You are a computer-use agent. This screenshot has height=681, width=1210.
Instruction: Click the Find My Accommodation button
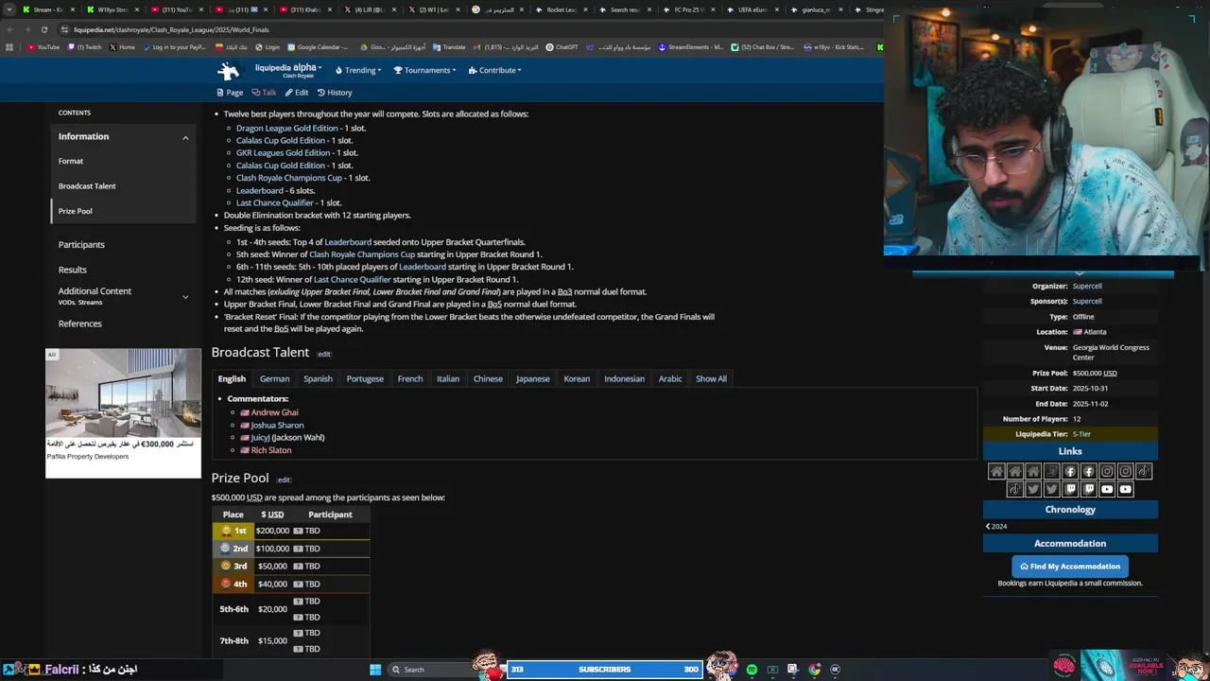1070,567
